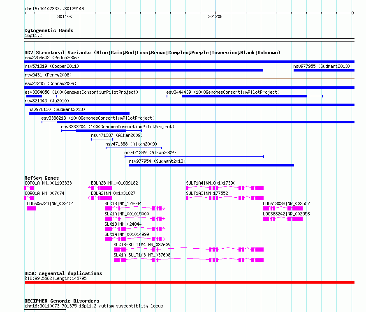366x312 pixels.
Task: Click the %ID:99.5562|Length:145795 duplication label
Action: pyautogui.click(x=56, y=279)
